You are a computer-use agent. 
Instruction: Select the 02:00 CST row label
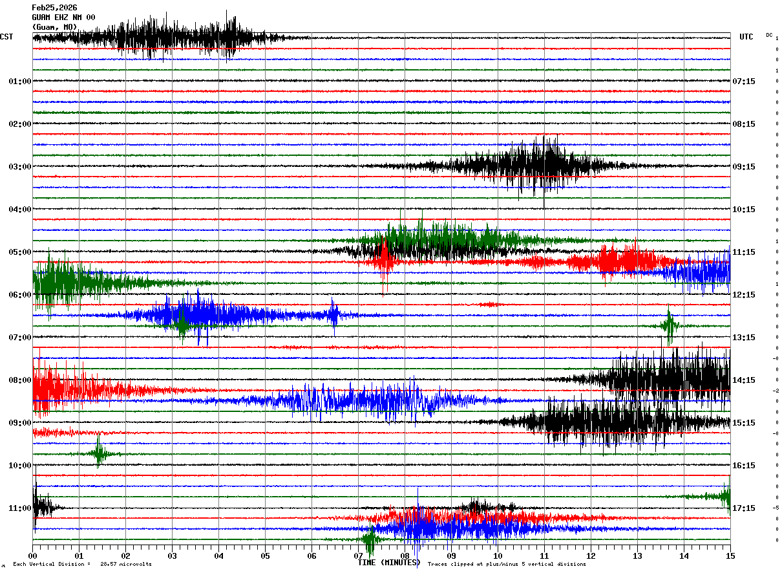(20, 124)
